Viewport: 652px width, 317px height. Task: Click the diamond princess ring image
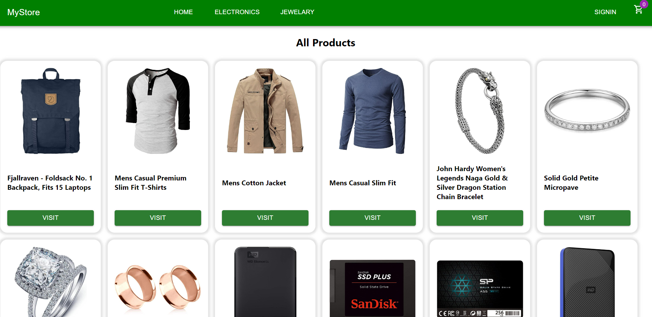pyautogui.click(x=51, y=282)
